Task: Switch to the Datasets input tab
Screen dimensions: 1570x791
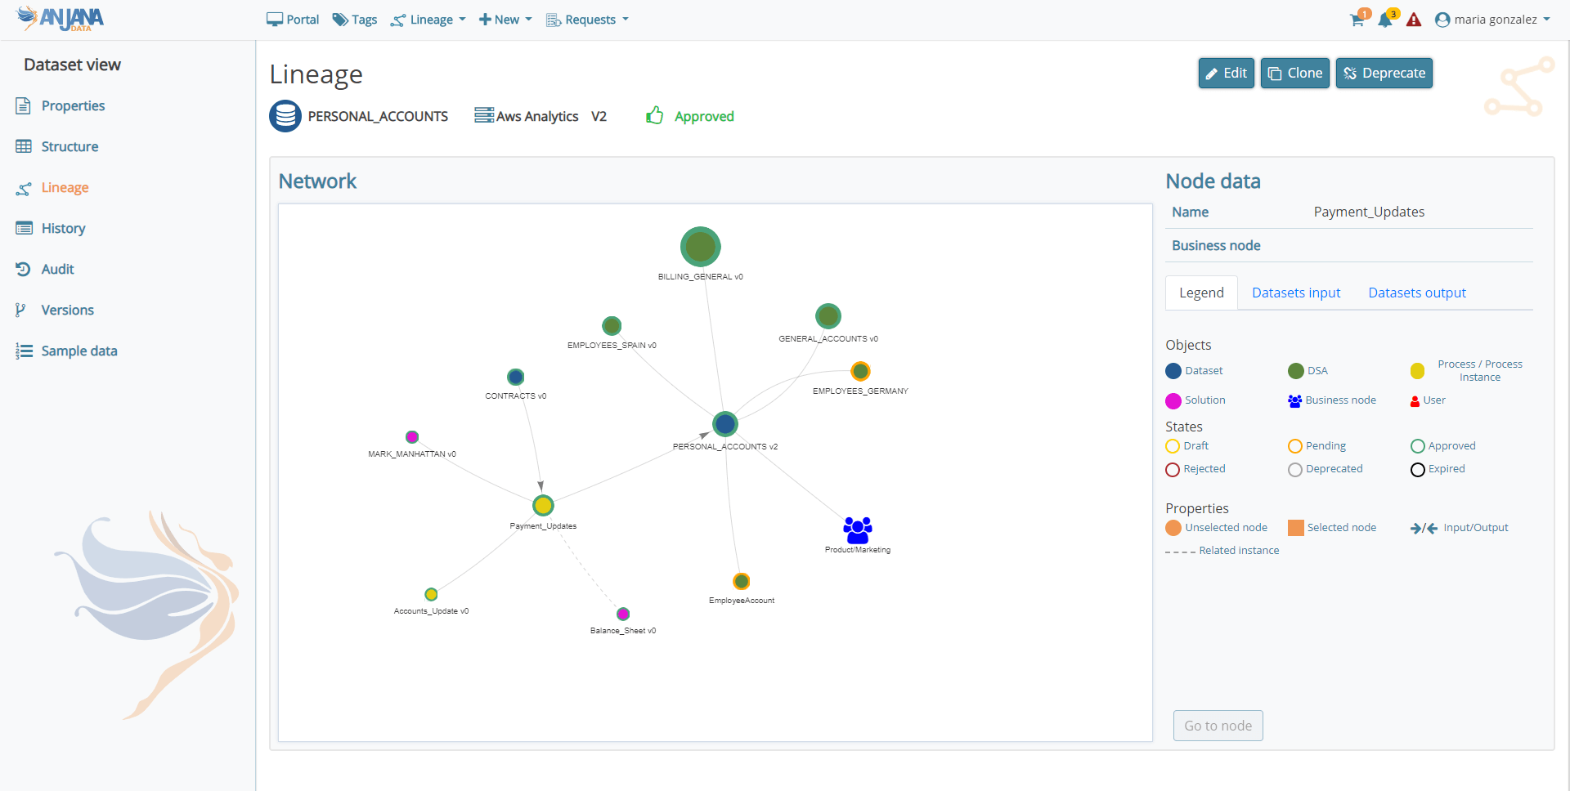Action: coord(1295,293)
